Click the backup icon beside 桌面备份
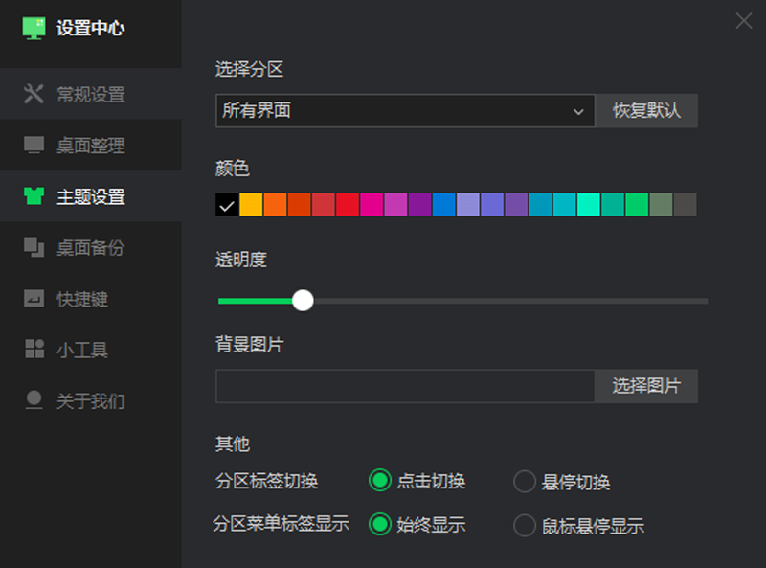The width and height of the screenshot is (766, 568). point(34,247)
